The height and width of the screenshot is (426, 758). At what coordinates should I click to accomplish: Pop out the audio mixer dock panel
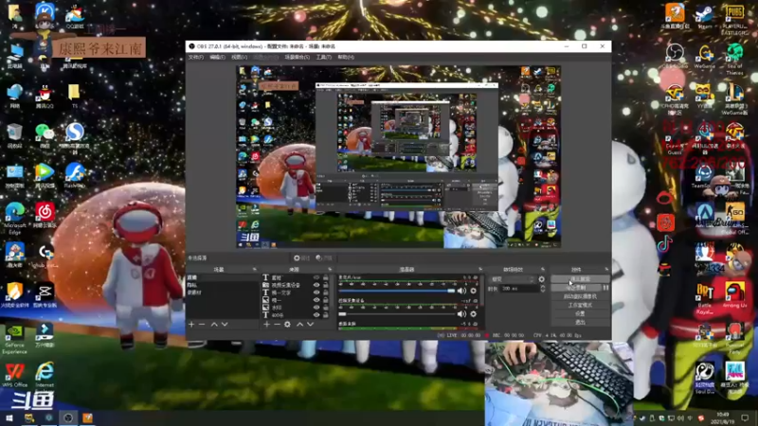[480, 270]
